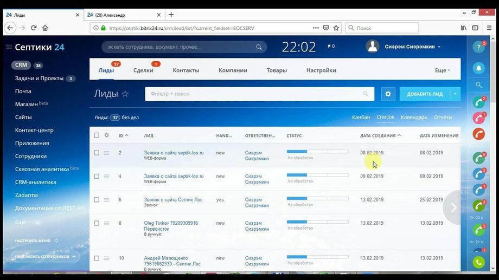Click site info icon in address bar

pos(96,28)
